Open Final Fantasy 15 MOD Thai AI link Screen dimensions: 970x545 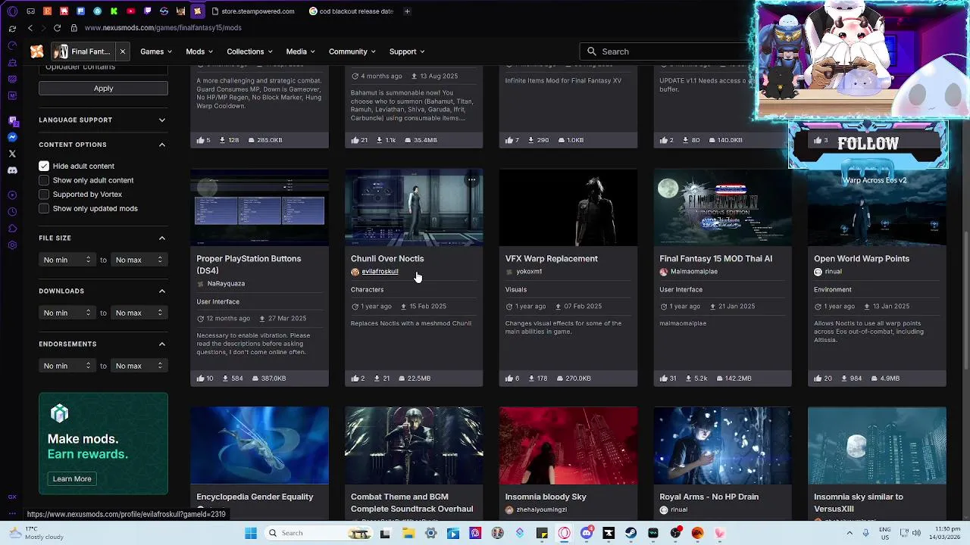click(x=715, y=259)
